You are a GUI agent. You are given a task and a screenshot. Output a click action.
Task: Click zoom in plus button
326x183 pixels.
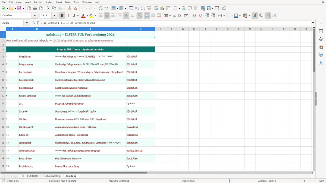(x=315, y=181)
